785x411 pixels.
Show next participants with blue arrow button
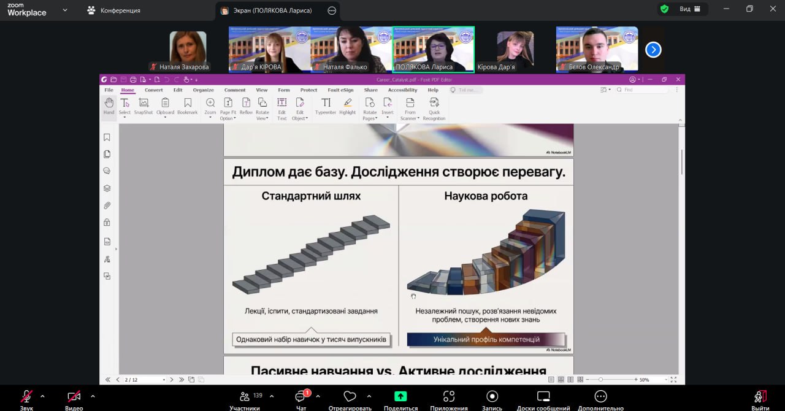pyautogui.click(x=653, y=50)
